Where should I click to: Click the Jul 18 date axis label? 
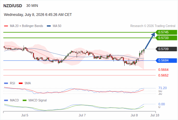point(155,115)
